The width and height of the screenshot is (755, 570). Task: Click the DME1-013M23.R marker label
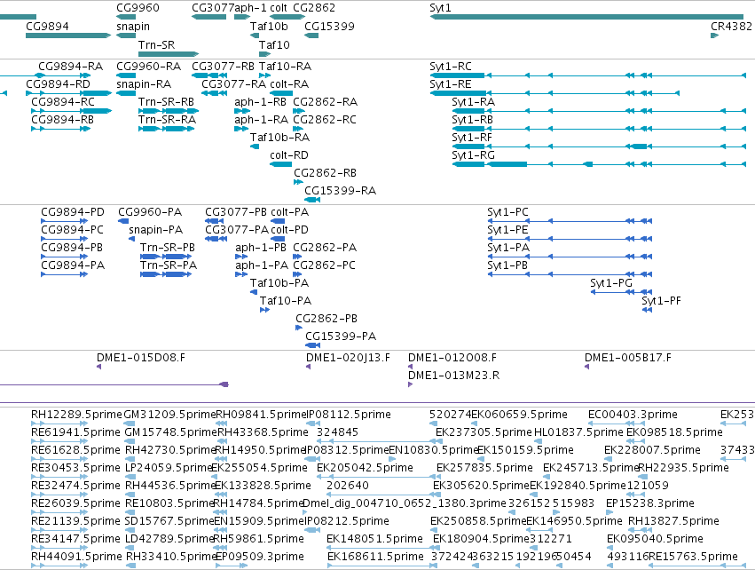(453, 375)
